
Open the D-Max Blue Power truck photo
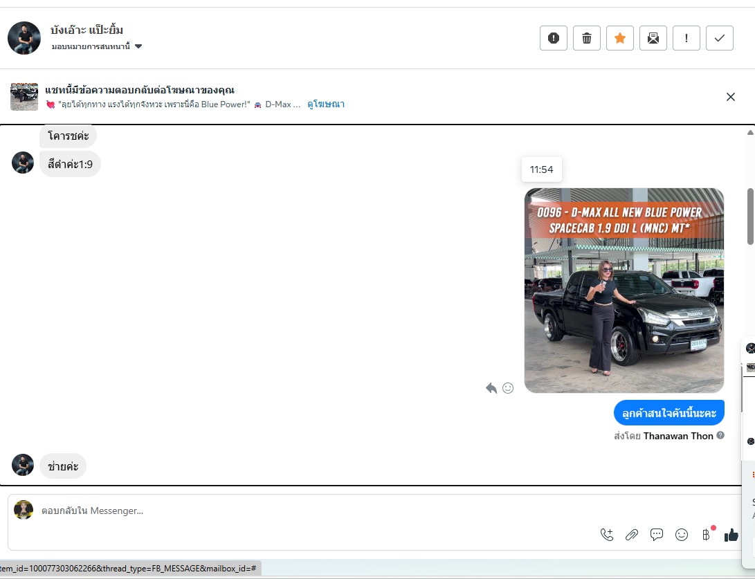(x=624, y=291)
